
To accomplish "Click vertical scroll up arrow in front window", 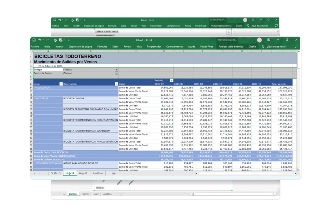I will coord(299,51).
